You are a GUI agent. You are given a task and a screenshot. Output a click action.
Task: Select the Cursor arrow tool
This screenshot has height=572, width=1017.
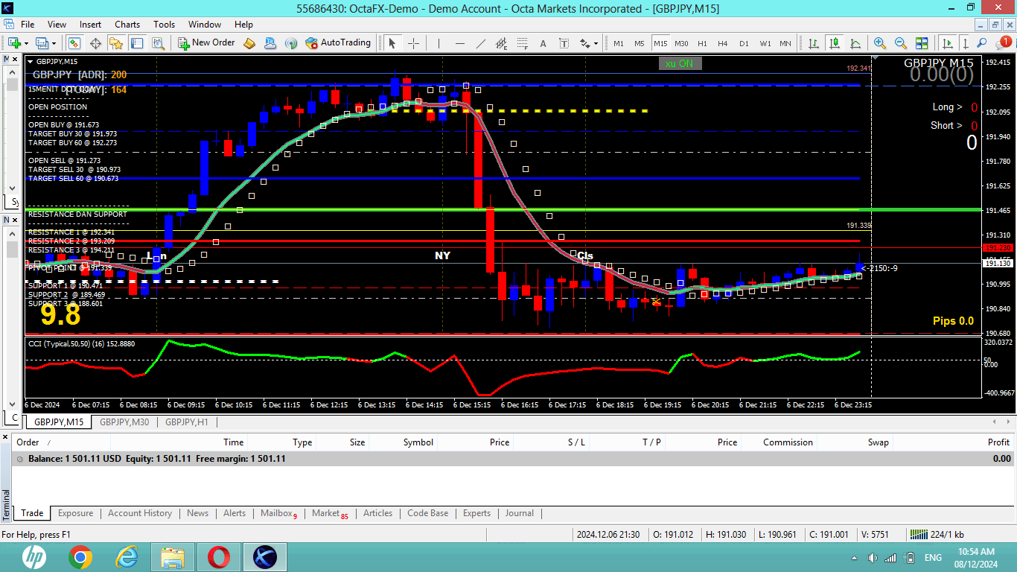point(392,43)
